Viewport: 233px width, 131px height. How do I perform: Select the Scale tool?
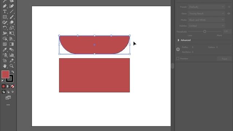click(11, 28)
